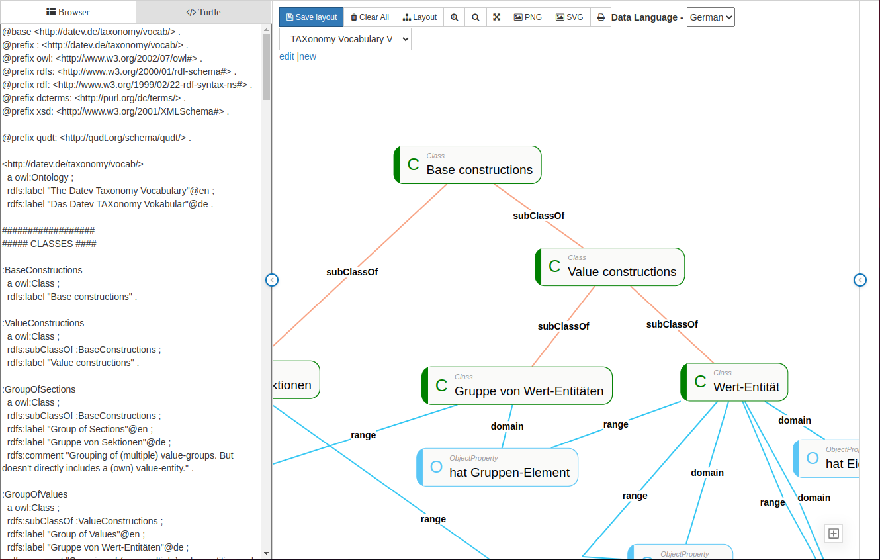This screenshot has height=560, width=880.
Task: Click the fit-to-screen expand icon
Action: click(x=496, y=17)
